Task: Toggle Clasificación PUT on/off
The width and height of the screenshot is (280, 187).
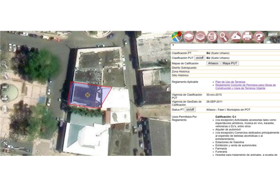Action: 199,58
